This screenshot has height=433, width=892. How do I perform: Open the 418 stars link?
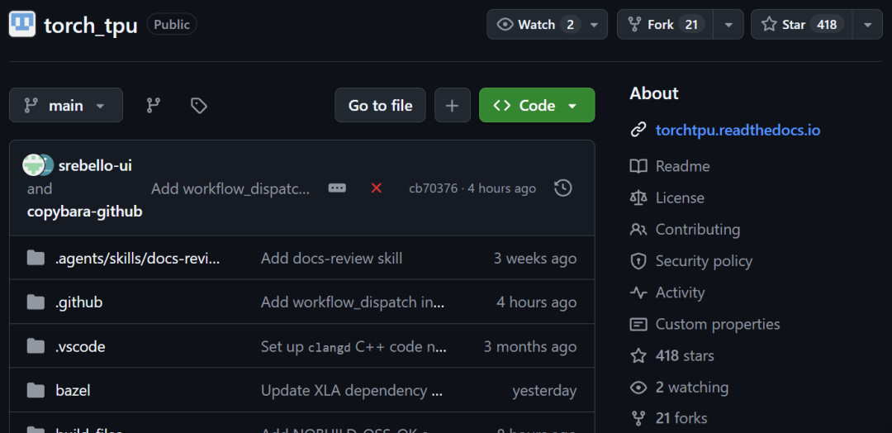685,355
